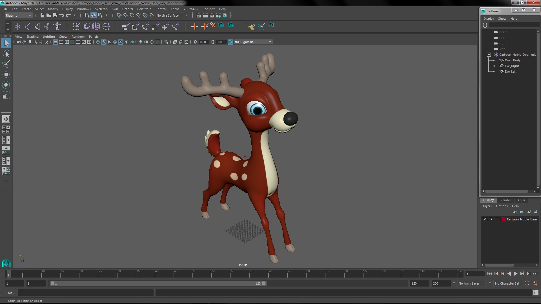Click the range slider end handle at 120
541x304 pixels.
[264, 283]
